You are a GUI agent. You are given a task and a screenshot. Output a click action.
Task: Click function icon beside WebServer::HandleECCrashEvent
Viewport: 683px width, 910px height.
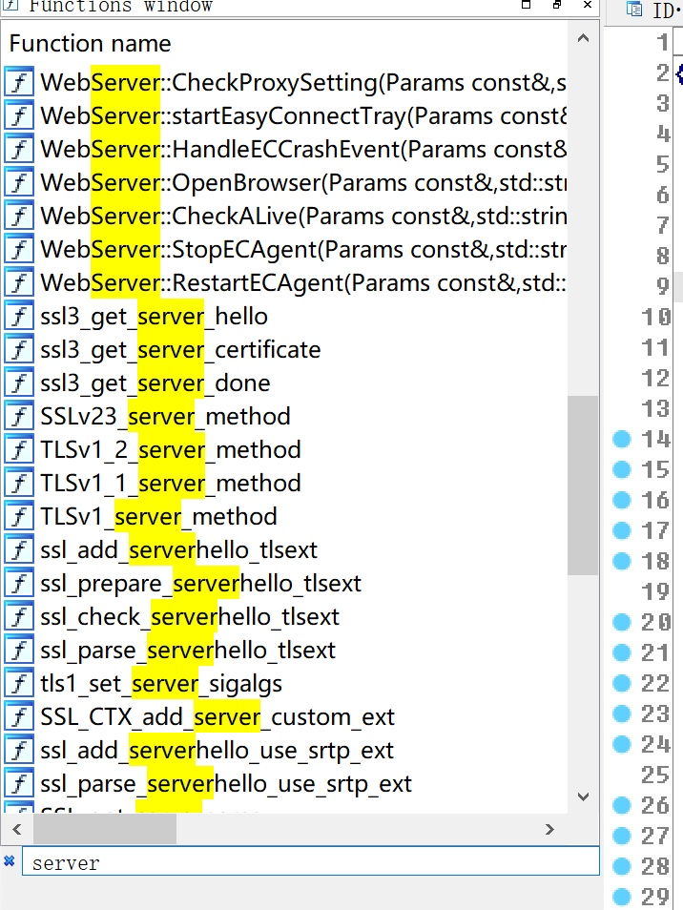click(x=19, y=149)
